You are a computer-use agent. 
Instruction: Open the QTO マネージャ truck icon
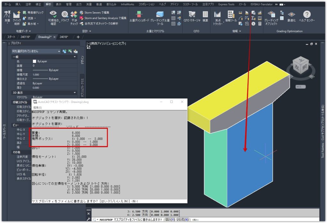point(192,14)
